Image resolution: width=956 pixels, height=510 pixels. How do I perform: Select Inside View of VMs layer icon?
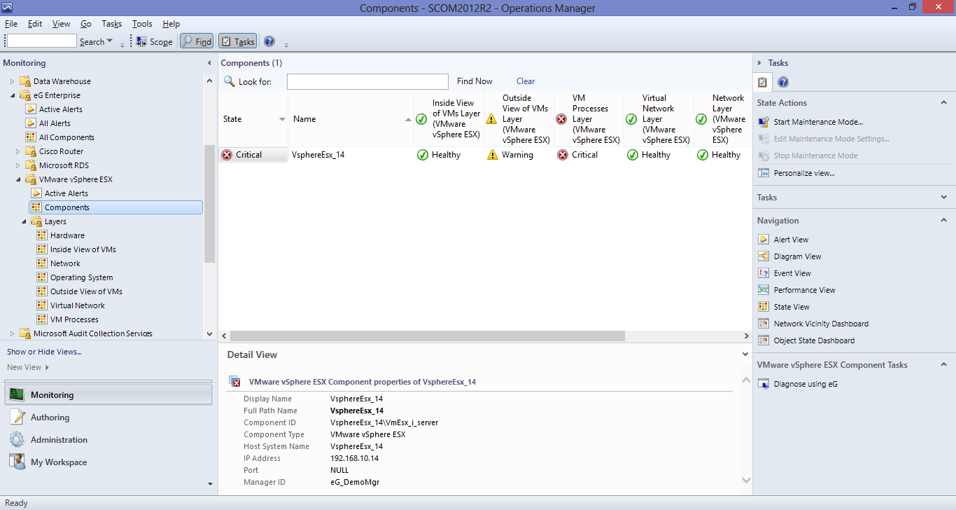(42, 249)
